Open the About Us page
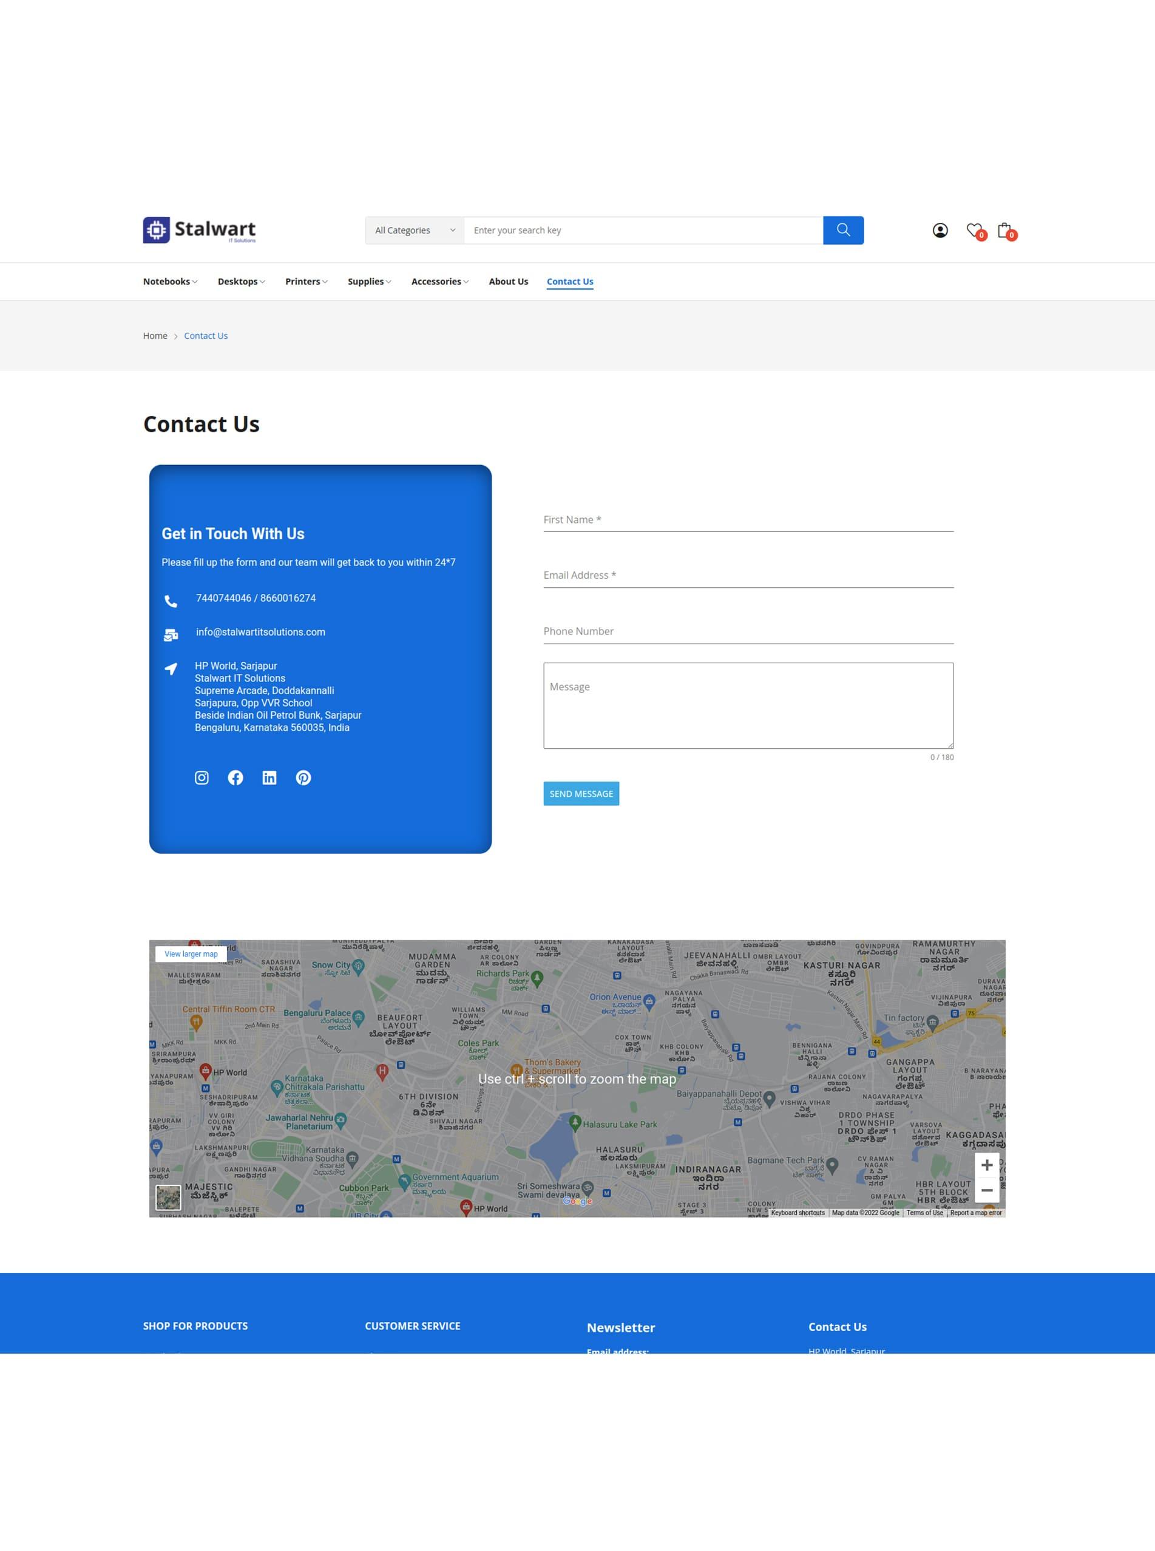 (x=508, y=281)
